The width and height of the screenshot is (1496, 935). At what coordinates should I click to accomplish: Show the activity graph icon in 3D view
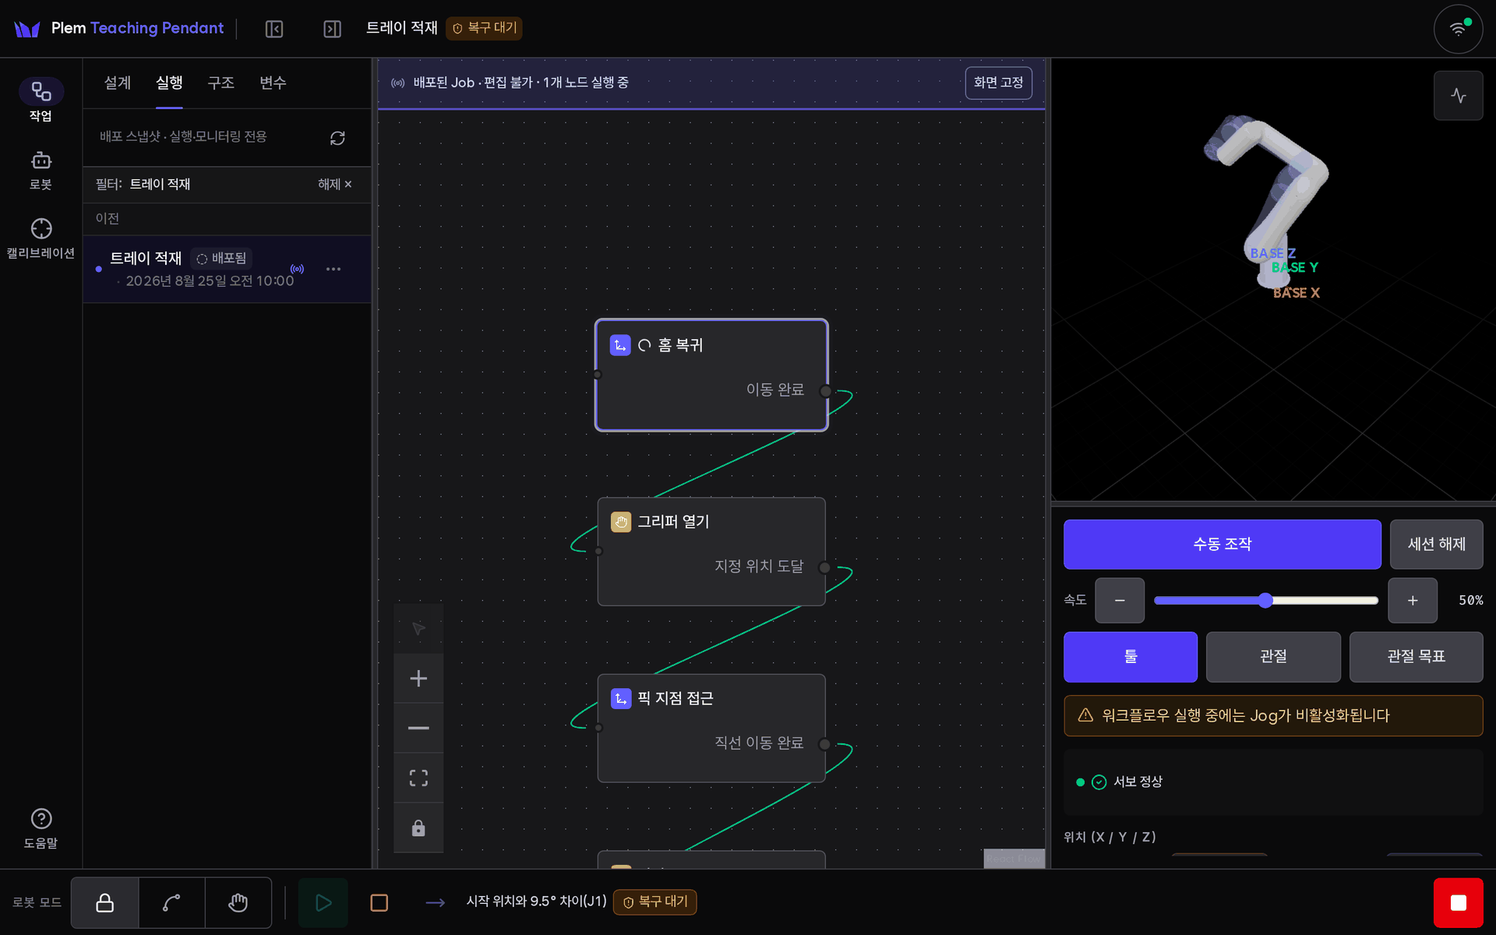(x=1458, y=96)
